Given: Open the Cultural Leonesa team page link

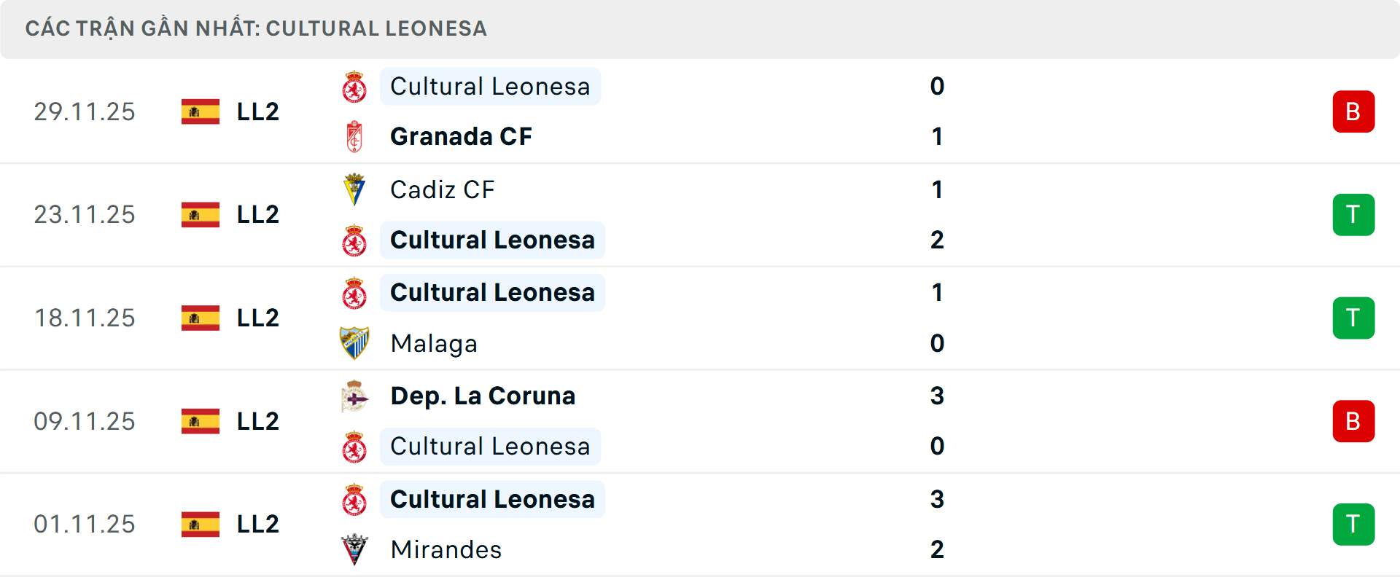Looking at the screenshot, I should pos(490,86).
